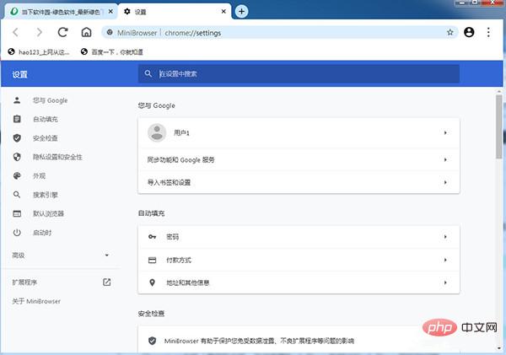Screen dimensions: 506x355
Task: Click the clipboard icon beside 自动填充
Action: [x=17, y=119]
